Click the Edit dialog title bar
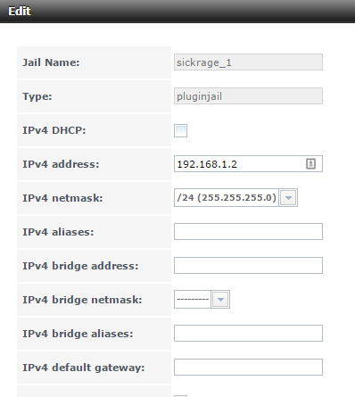Image resolution: width=355 pixels, height=397 pixels. (x=177, y=12)
